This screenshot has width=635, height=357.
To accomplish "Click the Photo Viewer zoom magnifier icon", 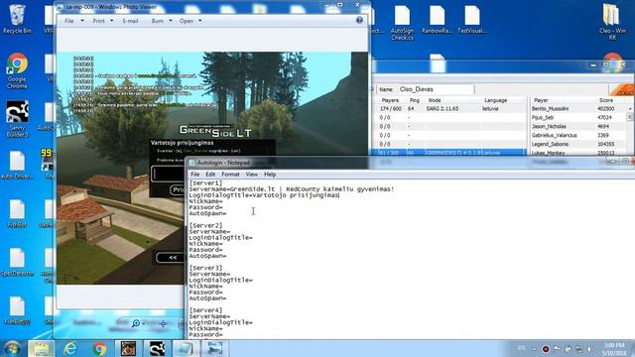I will (x=136, y=323).
